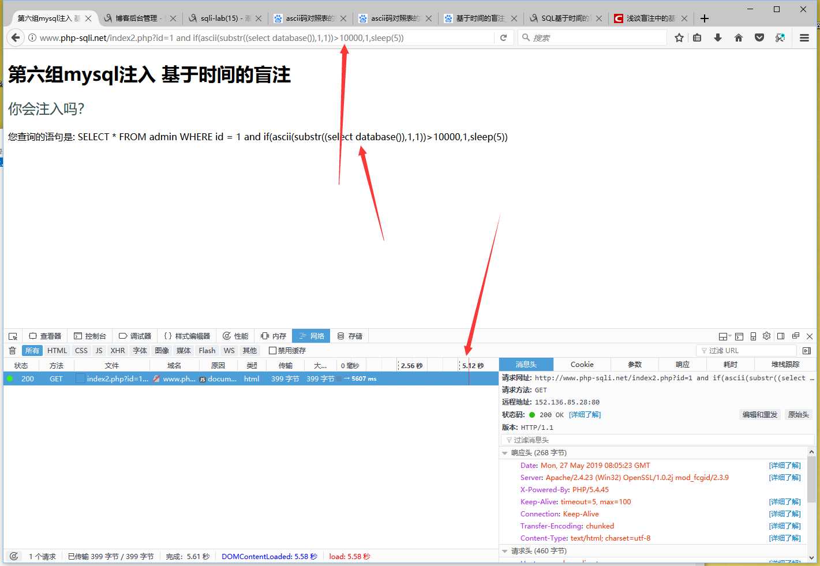The width and height of the screenshot is (820, 566).
Task: Open 详细了解 link next to status code
Action: (585, 414)
